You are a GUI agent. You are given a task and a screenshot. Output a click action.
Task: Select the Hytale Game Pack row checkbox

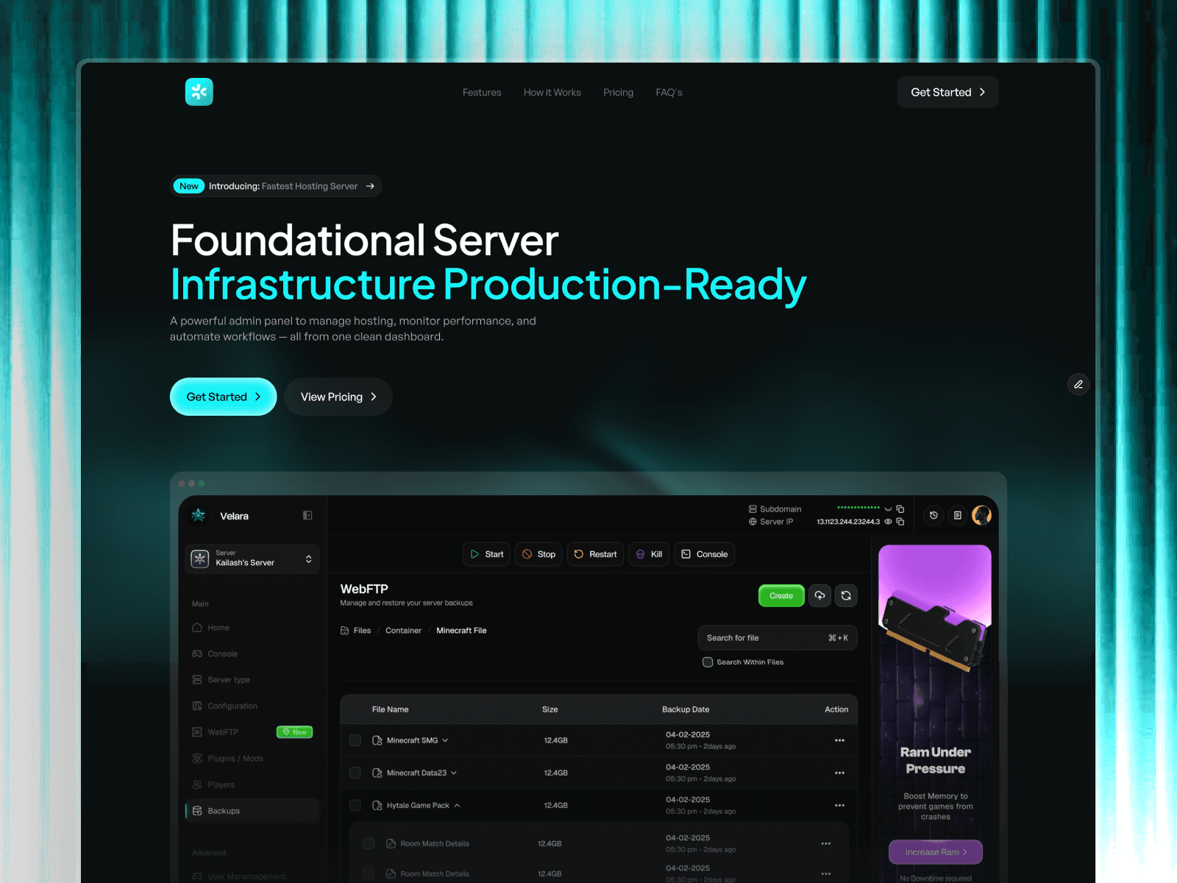355,805
